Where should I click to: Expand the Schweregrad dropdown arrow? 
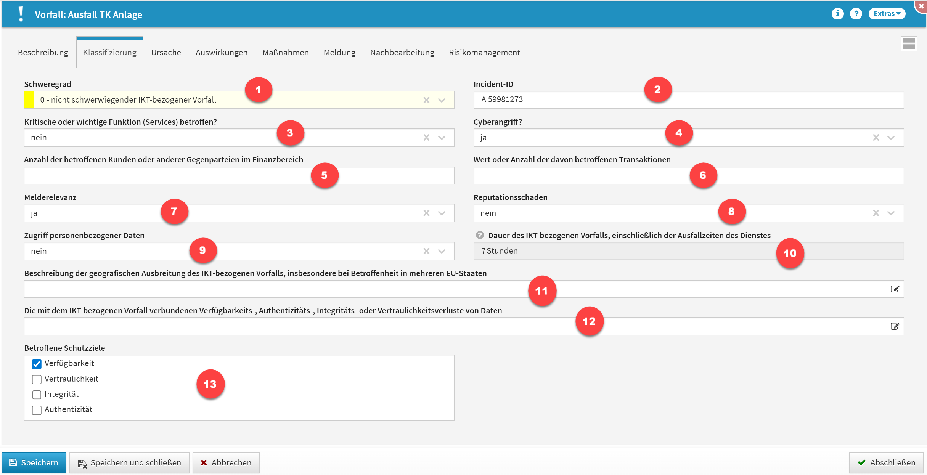pos(442,100)
